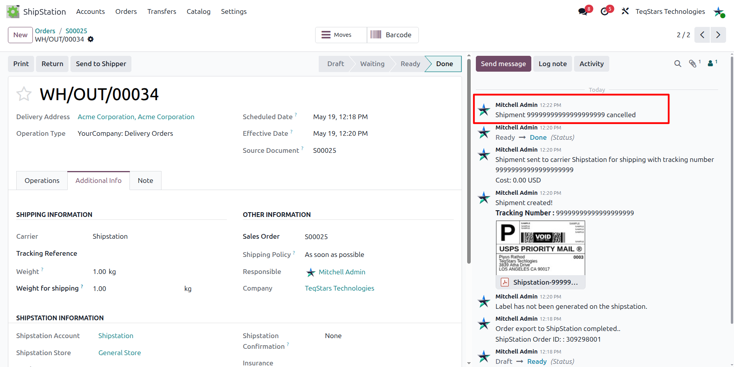Open the Mitchell Admin responsible link
This screenshot has height=367, width=734.
coord(342,272)
